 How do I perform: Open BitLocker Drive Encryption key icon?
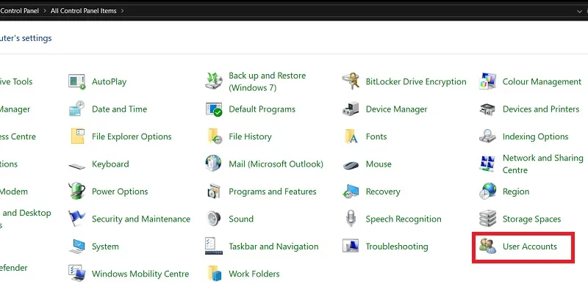click(351, 81)
